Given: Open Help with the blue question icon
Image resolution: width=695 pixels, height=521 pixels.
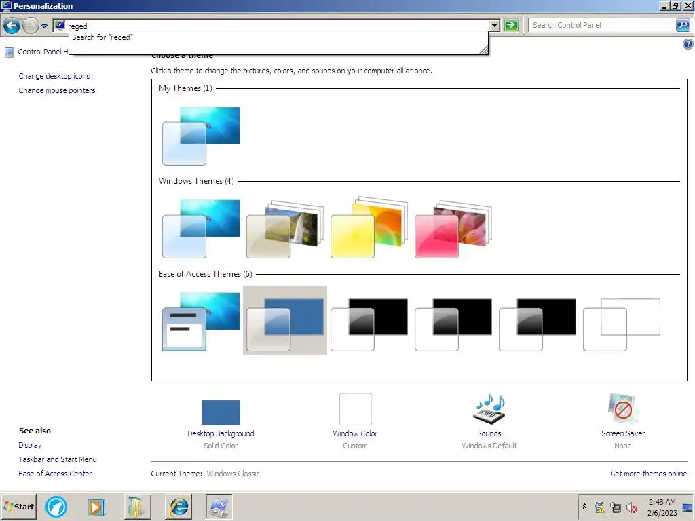Looking at the screenshot, I should tap(688, 44).
